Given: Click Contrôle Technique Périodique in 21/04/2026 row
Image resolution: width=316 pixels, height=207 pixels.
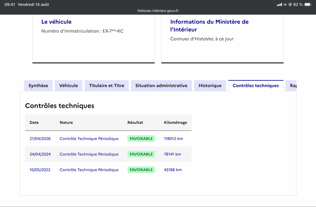Looking at the screenshot, I should coord(89,139).
